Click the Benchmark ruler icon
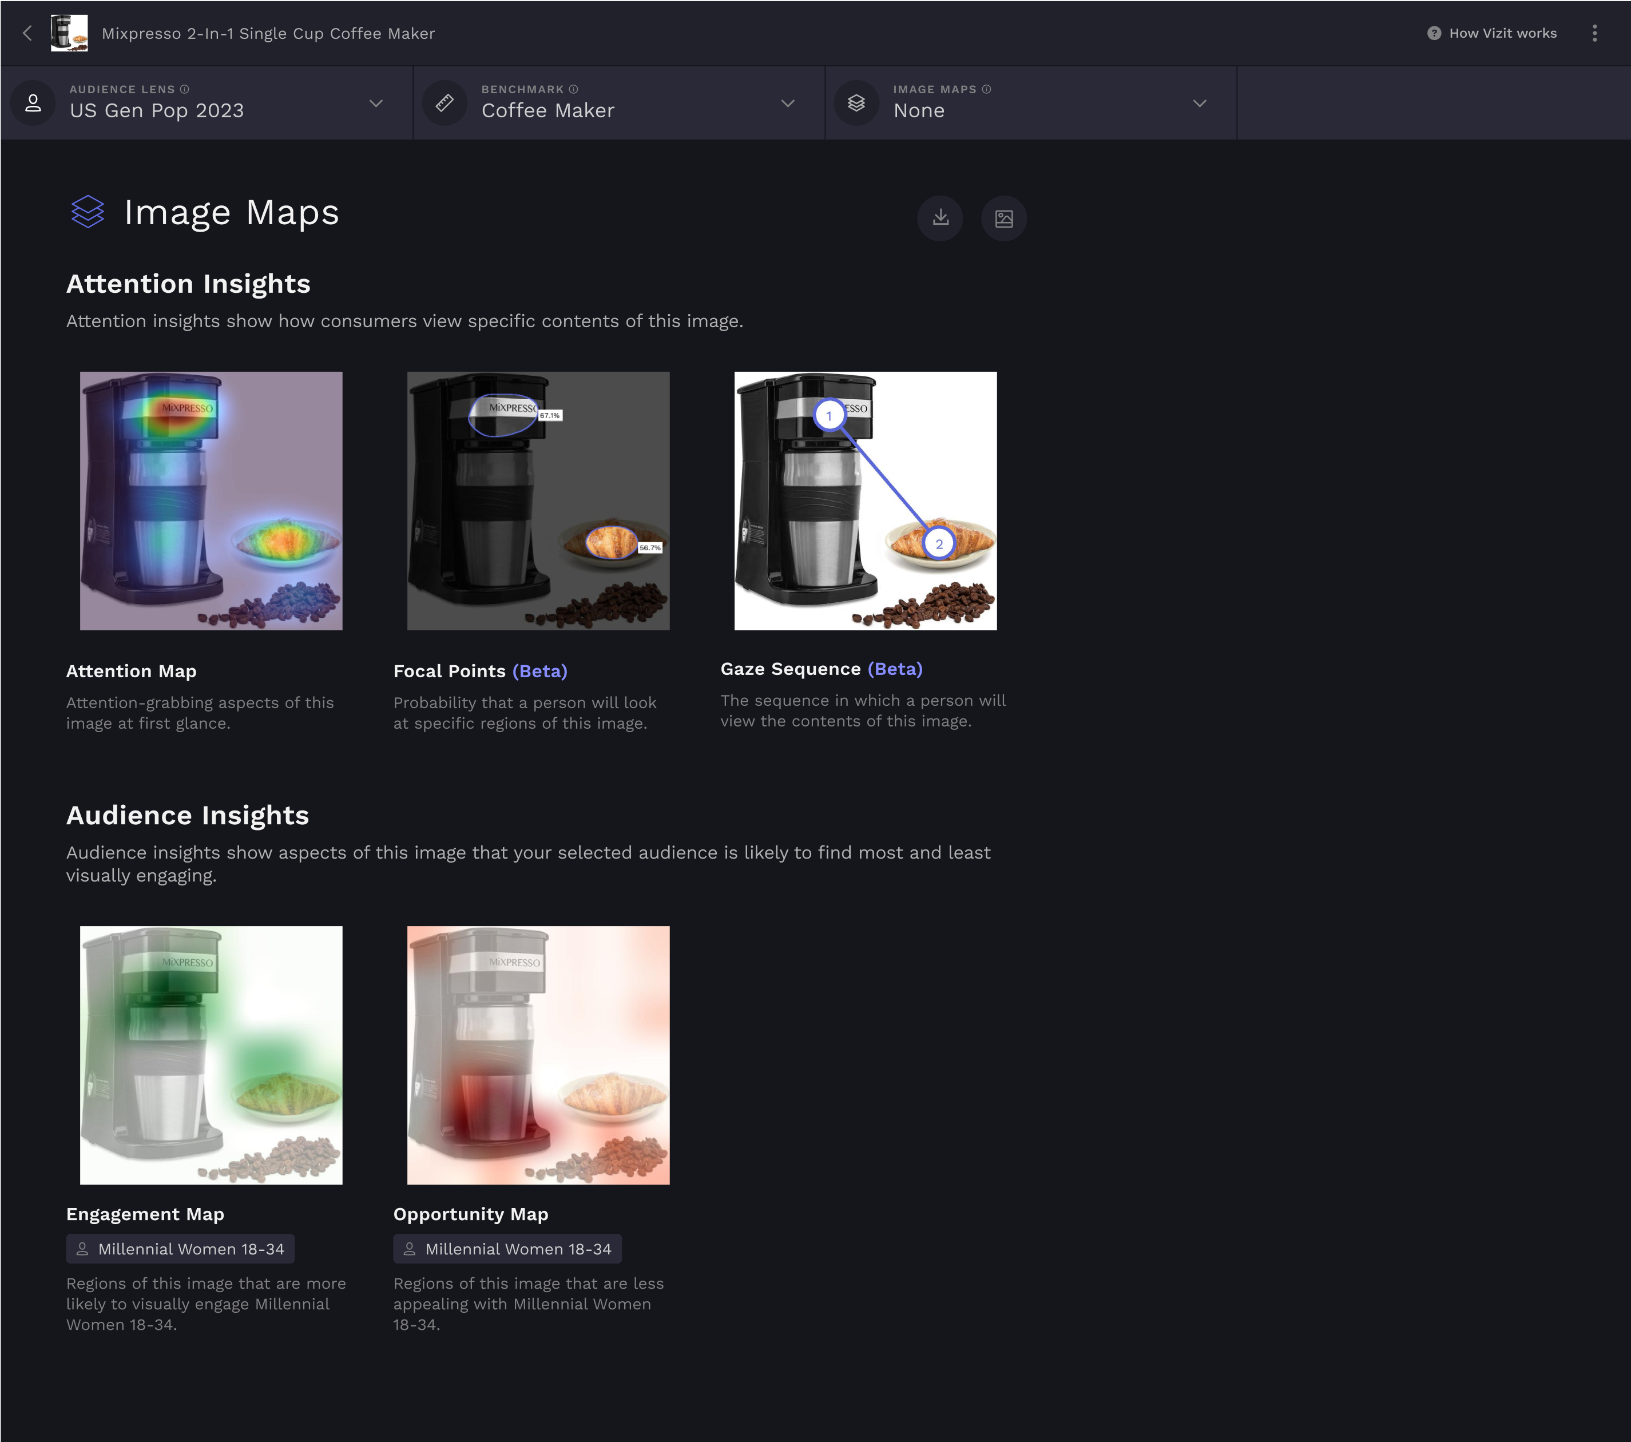1631x1442 pixels. pos(445,103)
